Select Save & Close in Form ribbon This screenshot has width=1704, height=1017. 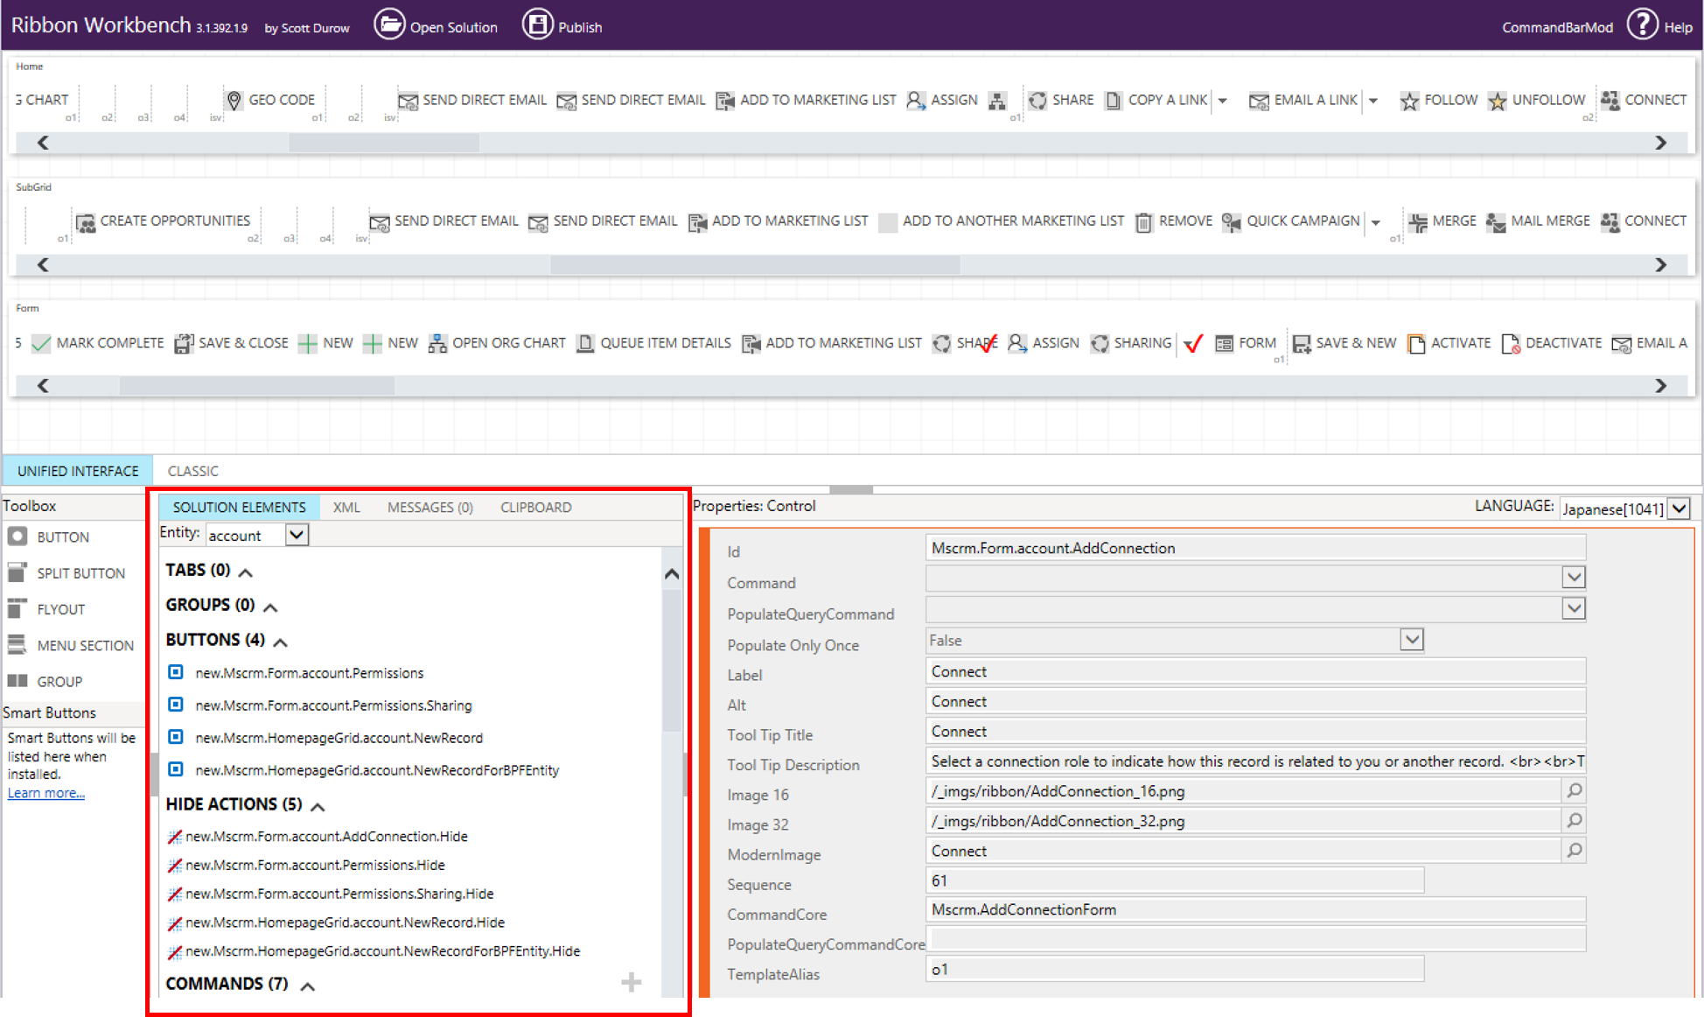231,343
